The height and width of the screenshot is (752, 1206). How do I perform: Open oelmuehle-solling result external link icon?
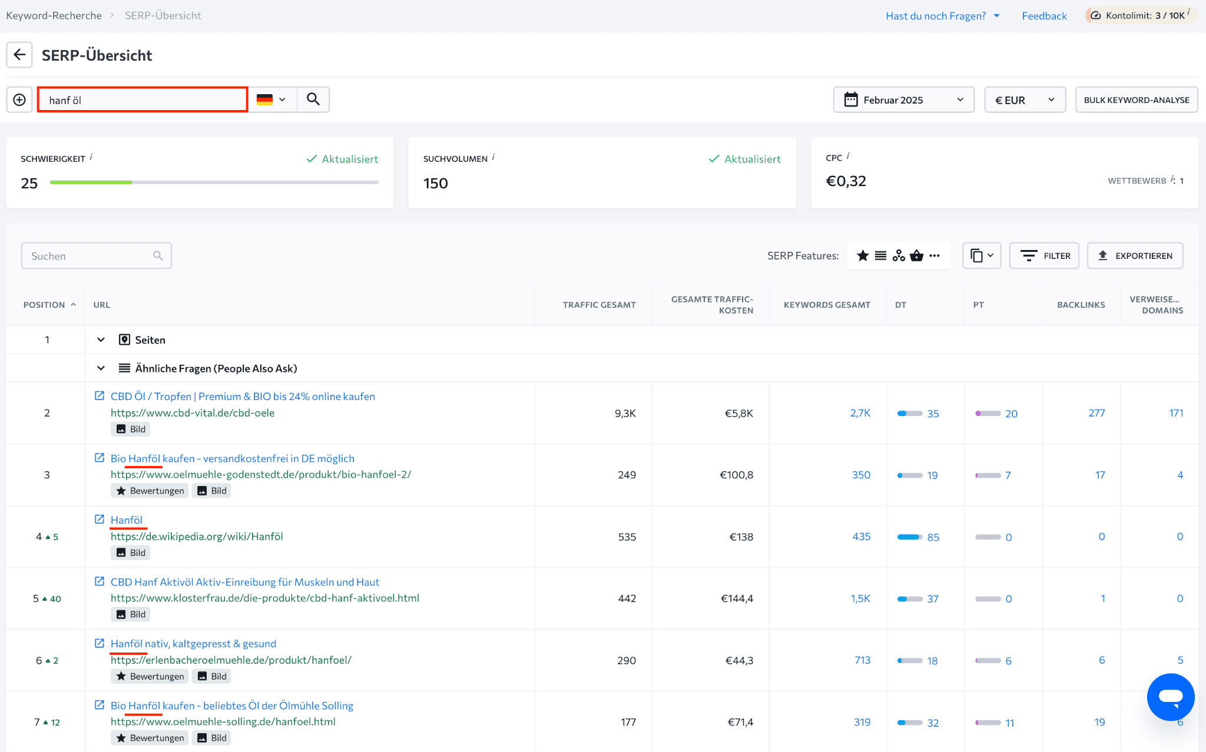point(100,705)
